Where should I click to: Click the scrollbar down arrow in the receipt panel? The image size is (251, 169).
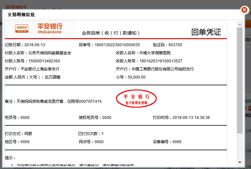[x=240, y=162]
